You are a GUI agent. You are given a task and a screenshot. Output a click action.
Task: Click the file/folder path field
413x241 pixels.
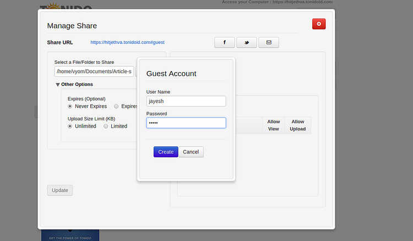pyautogui.click(x=94, y=72)
